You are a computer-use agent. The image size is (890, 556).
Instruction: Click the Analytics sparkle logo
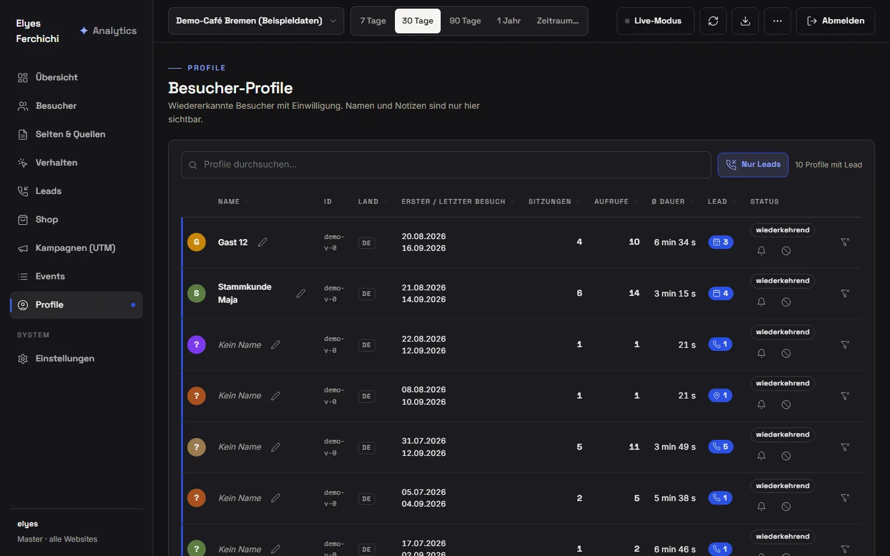108,31
